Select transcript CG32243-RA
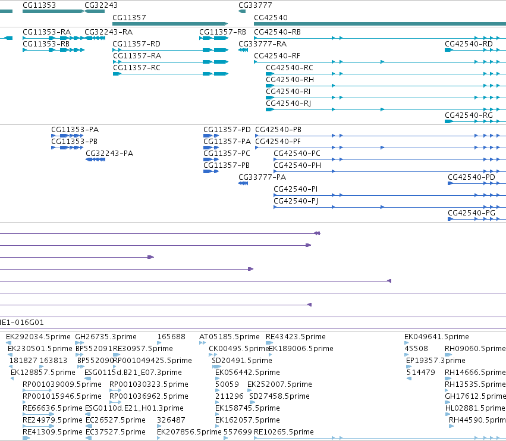The height and width of the screenshot is (441, 506). pyautogui.click(x=108, y=32)
